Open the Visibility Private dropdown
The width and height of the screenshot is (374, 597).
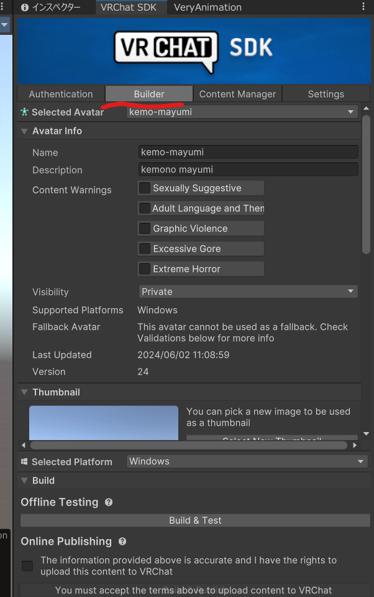pyautogui.click(x=248, y=291)
